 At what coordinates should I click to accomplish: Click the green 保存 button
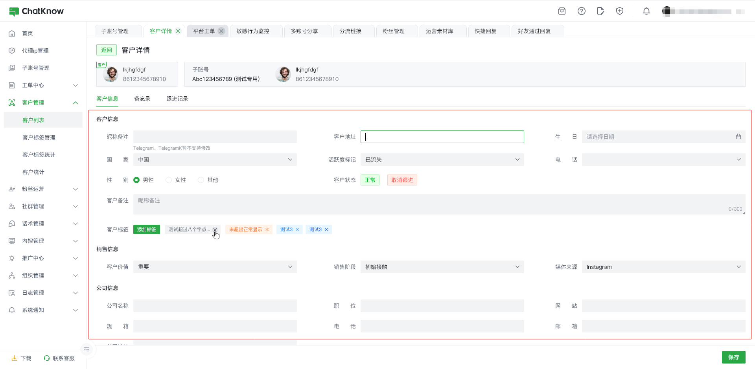click(733, 357)
